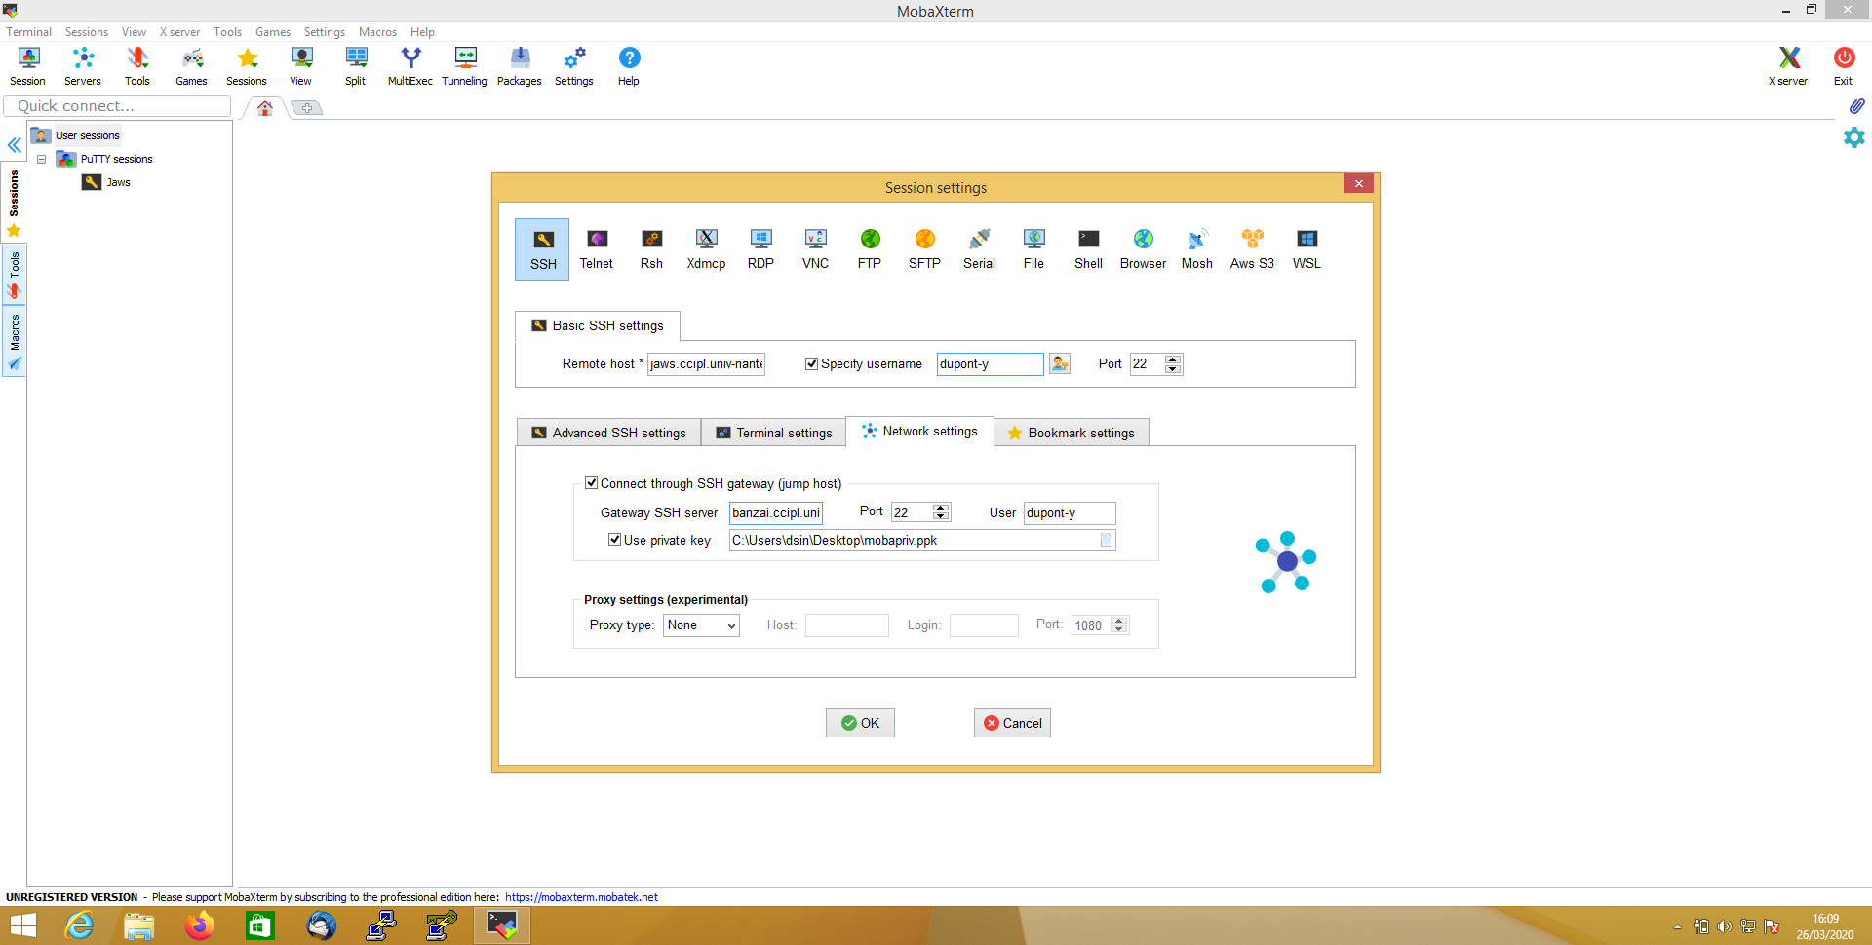Image resolution: width=1872 pixels, height=945 pixels.
Task: Open the View menu
Action: (x=135, y=32)
